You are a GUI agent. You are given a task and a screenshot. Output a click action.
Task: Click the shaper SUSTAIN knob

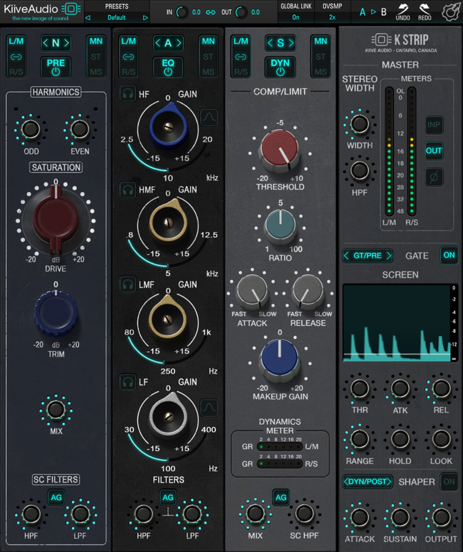[400, 517]
